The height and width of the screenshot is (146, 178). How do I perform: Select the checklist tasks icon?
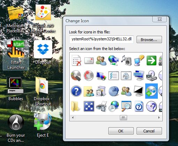click(114, 76)
